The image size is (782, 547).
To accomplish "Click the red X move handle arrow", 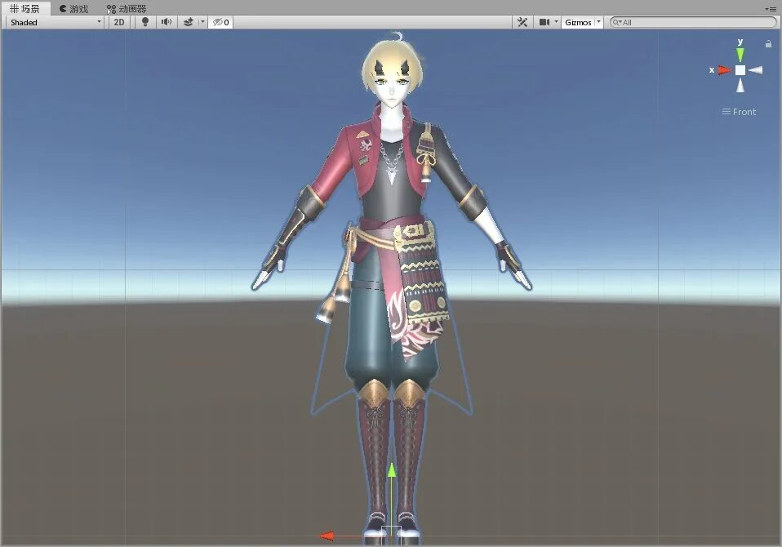I will [x=327, y=536].
